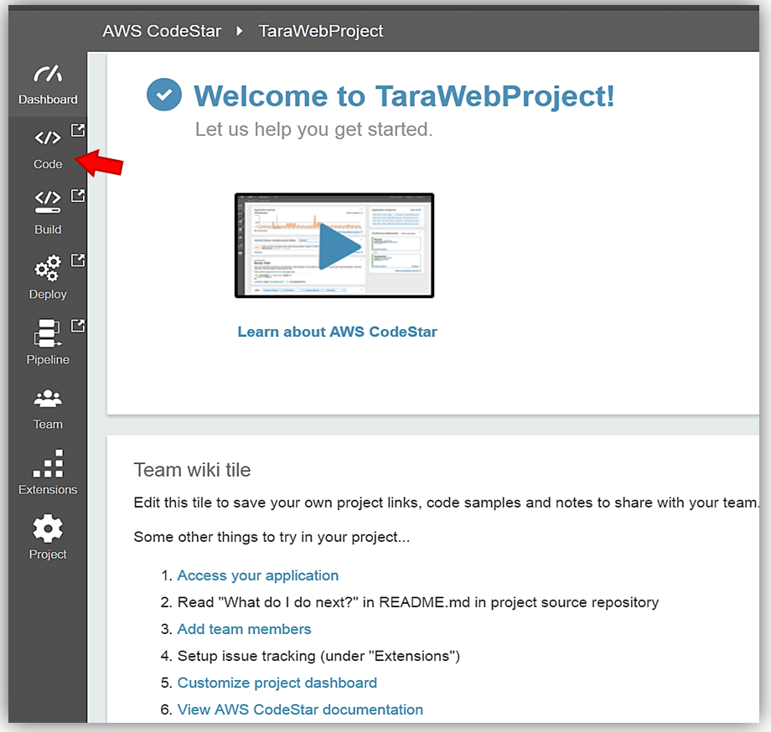The height and width of the screenshot is (732, 771).
Task: Click the external-link icon next to Pipeline
Action: tap(77, 326)
